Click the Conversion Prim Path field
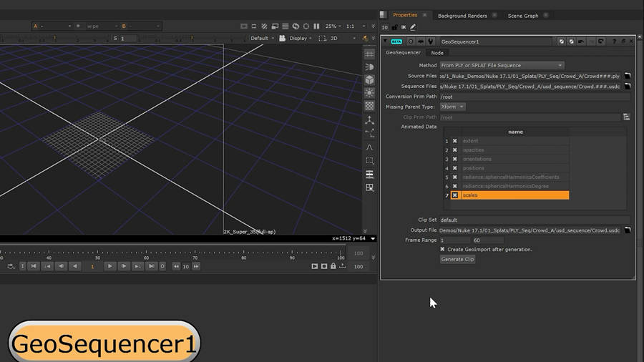644x362 pixels. [535, 97]
